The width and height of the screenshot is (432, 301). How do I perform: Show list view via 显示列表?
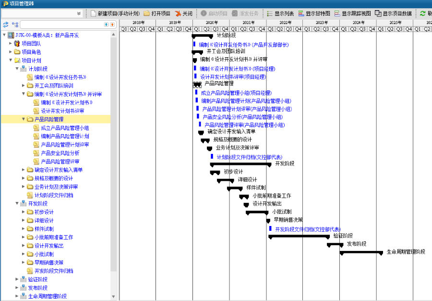280,13
